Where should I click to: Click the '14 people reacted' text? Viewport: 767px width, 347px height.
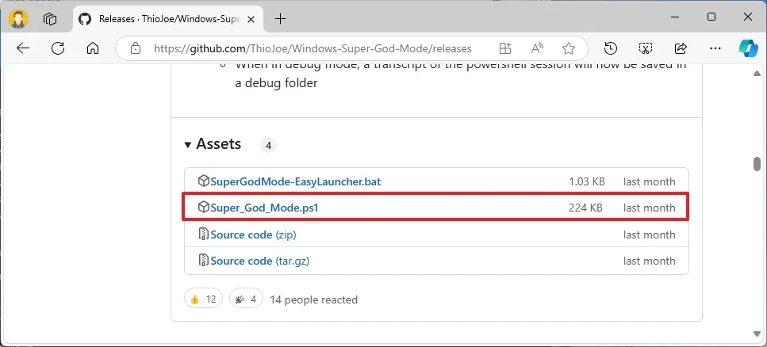(313, 299)
